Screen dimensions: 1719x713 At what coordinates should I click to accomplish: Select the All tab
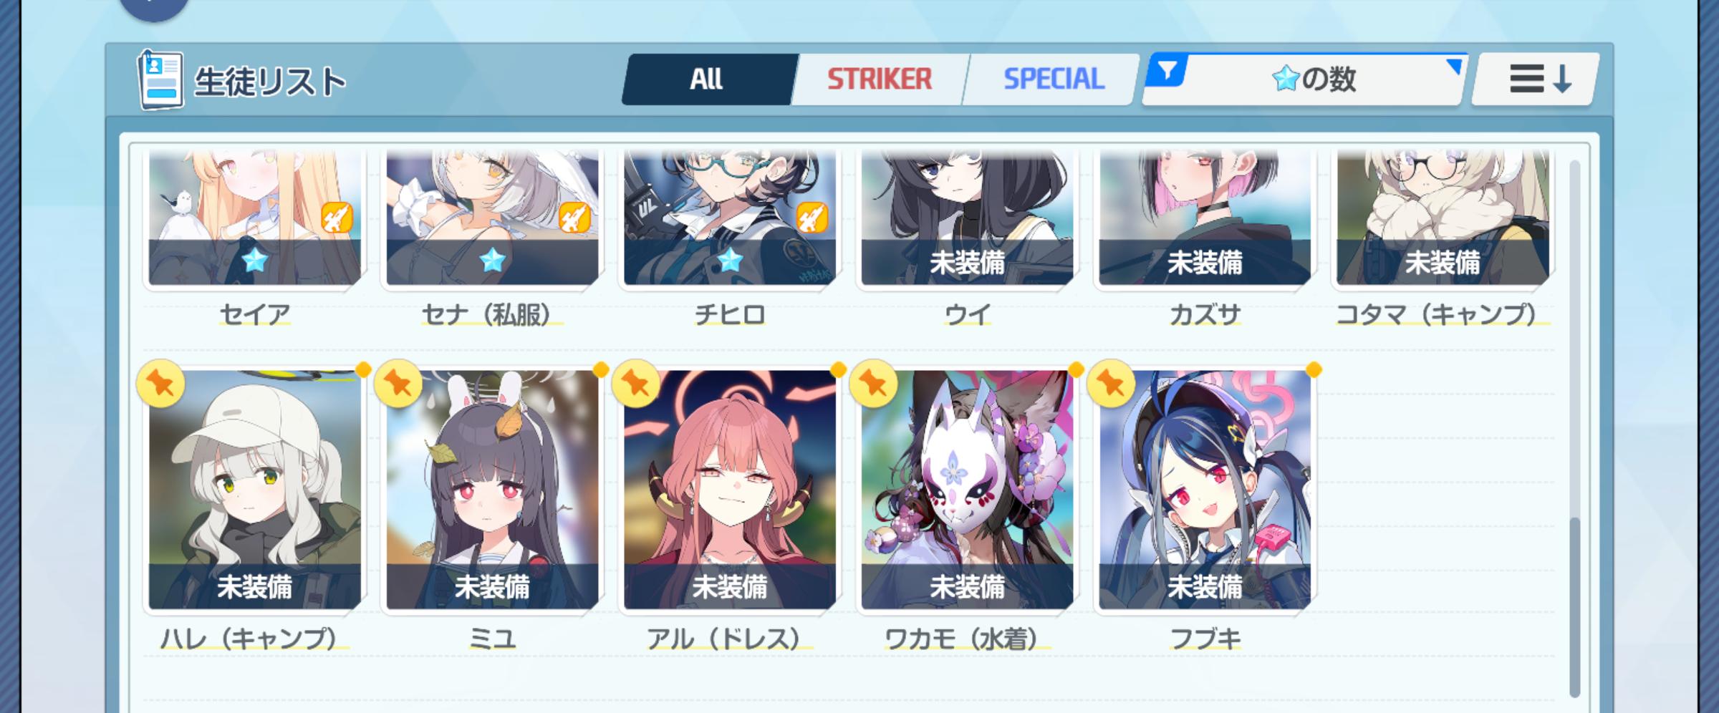tap(709, 79)
